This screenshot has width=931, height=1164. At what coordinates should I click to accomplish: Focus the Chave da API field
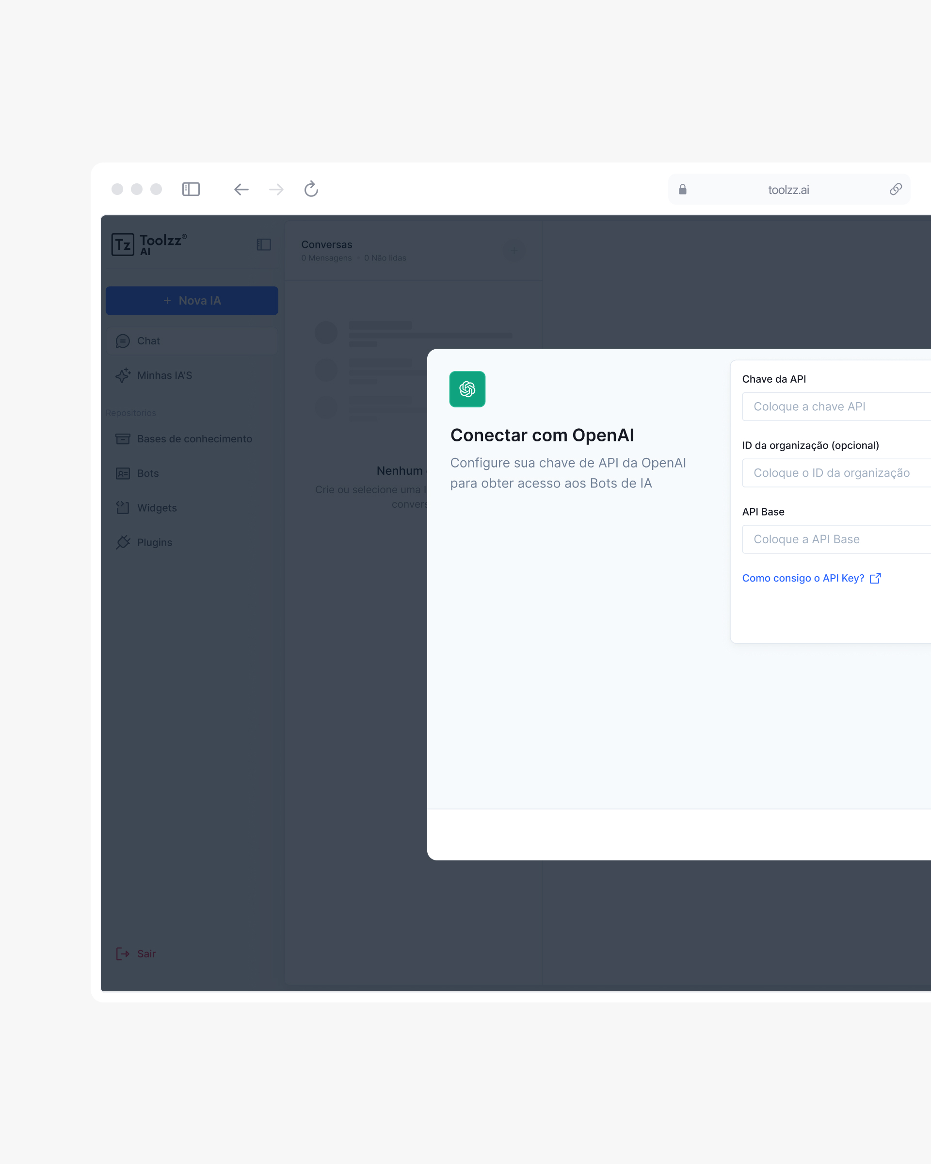tap(836, 406)
